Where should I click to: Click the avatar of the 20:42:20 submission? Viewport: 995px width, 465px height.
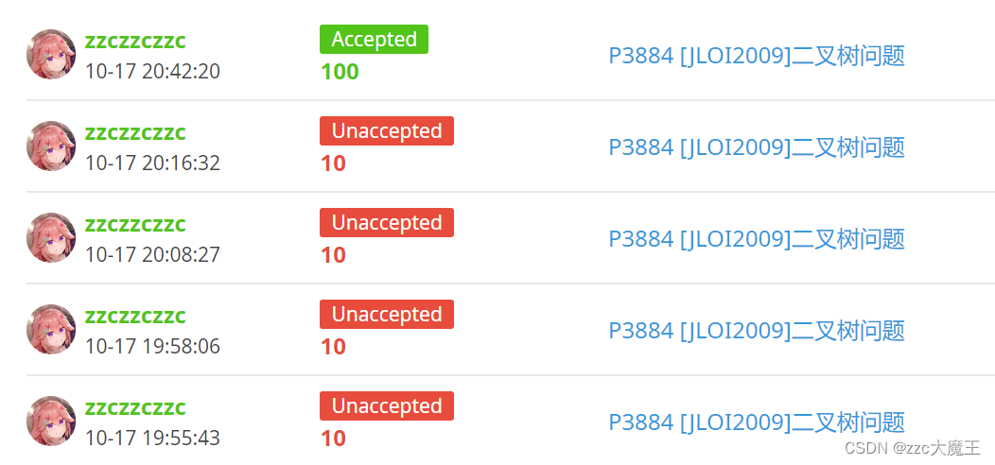(x=51, y=55)
